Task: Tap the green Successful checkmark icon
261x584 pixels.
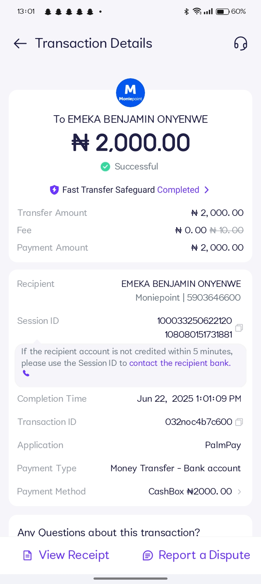Action: click(105, 167)
